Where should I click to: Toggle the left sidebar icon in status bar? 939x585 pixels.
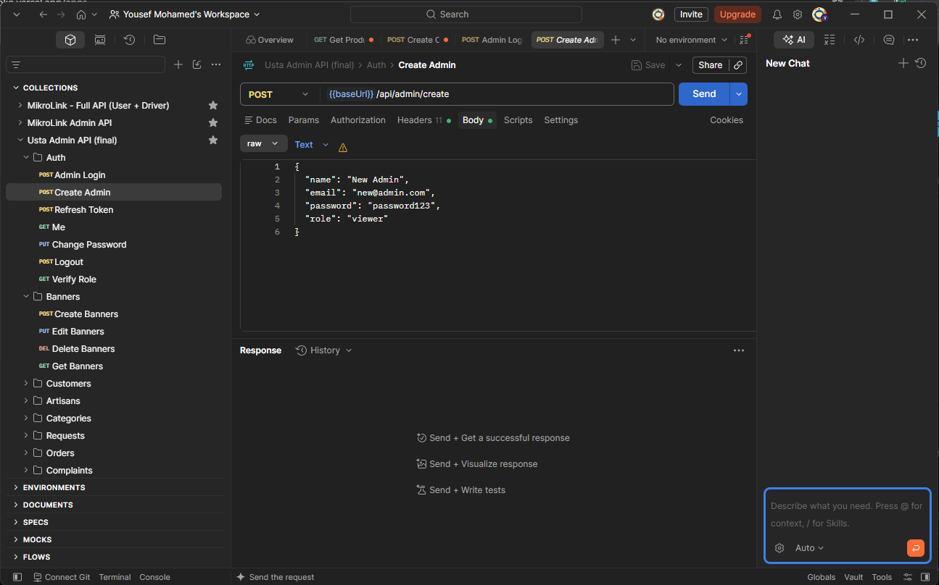click(17, 577)
